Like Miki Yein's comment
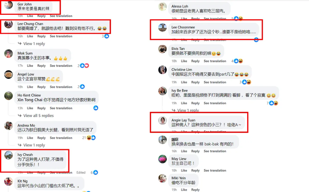 184,190
